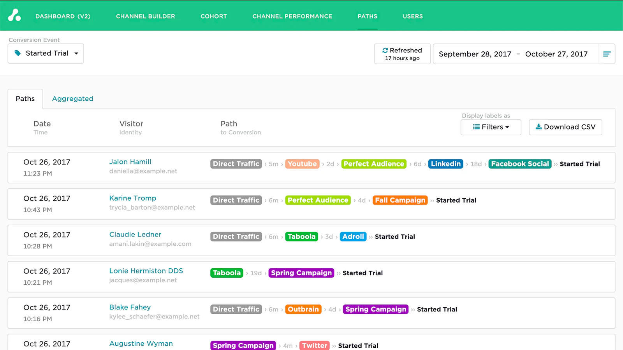Open the PATHS section in the navigation bar
The width and height of the screenshot is (623, 350).
coord(367,16)
